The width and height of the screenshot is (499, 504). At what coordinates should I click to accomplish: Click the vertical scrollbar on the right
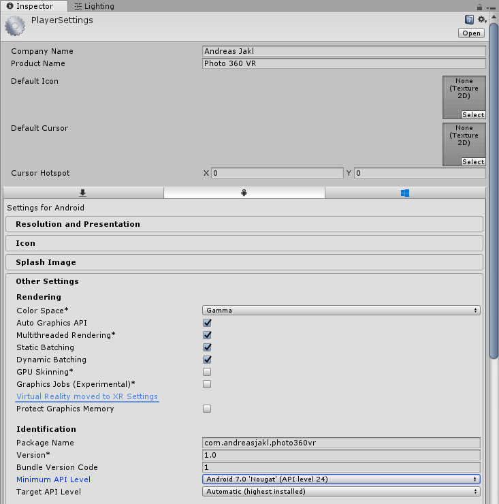tap(494, 204)
